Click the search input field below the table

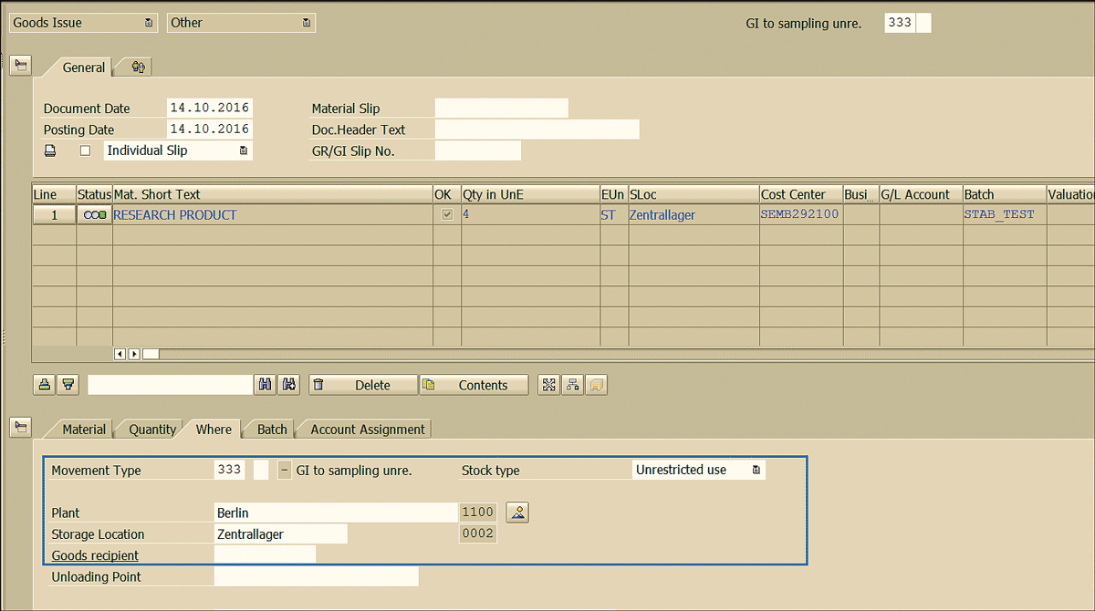(170, 385)
